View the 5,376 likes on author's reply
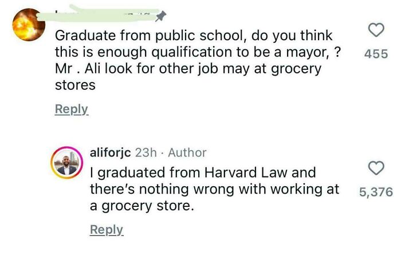 376,193
